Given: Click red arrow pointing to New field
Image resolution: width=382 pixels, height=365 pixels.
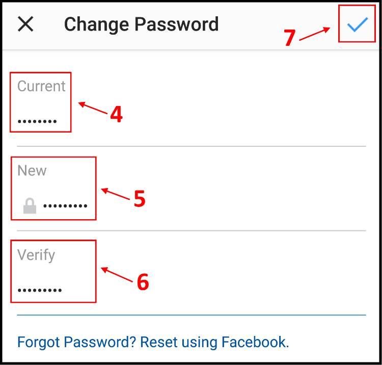Looking at the screenshot, I should click(x=116, y=194).
